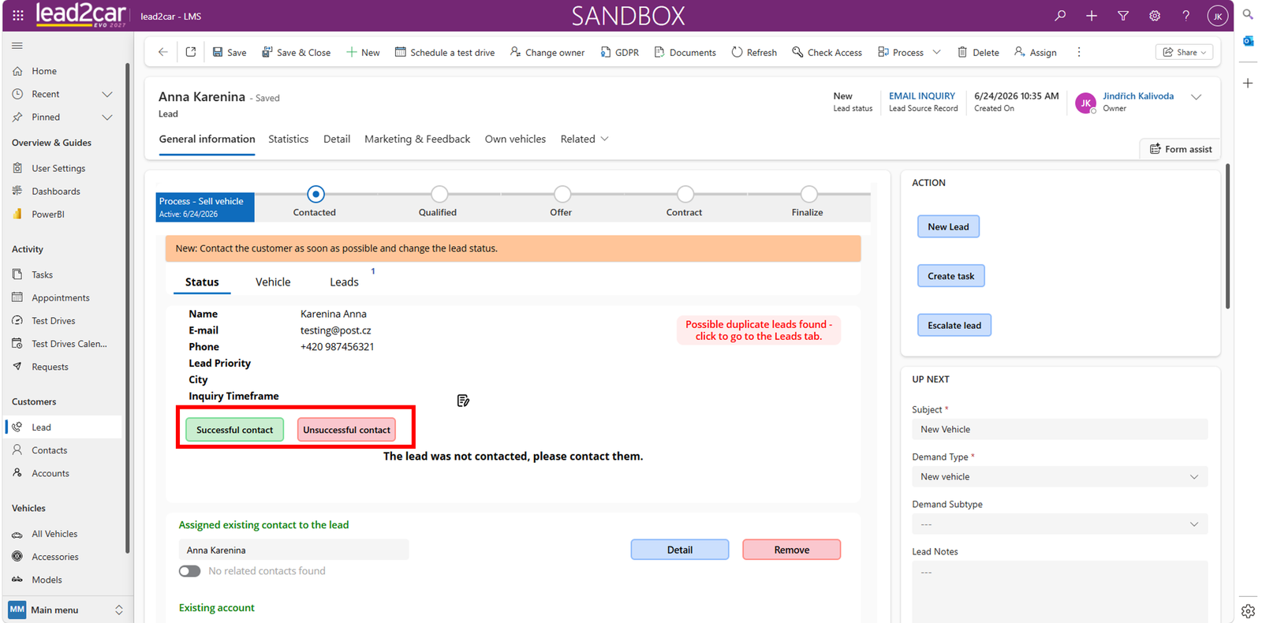
Task: Open the Demand Type dropdown
Action: tap(1059, 477)
